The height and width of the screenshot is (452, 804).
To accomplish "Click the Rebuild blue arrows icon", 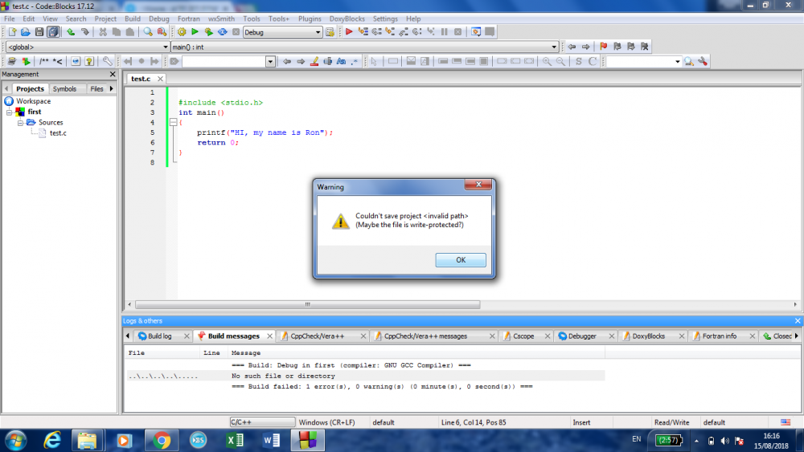I will (x=223, y=32).
